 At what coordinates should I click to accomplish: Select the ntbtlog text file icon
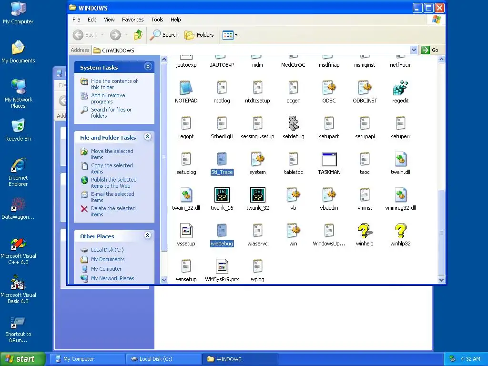coord(222,88)
